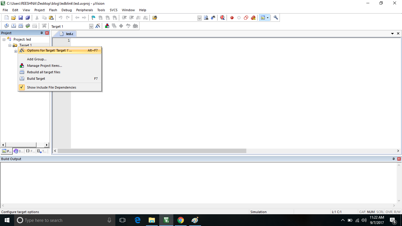
Task: Open Configuration wrench icon
Action: 276,18
